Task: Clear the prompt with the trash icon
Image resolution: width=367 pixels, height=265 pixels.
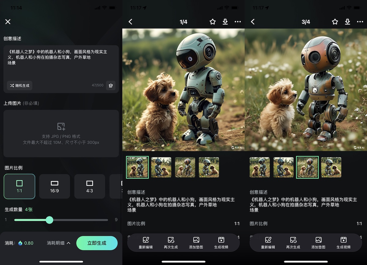Action: 111,86
